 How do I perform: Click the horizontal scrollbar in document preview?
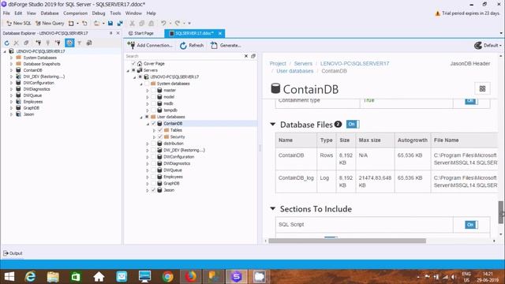(x=347, y=241)
